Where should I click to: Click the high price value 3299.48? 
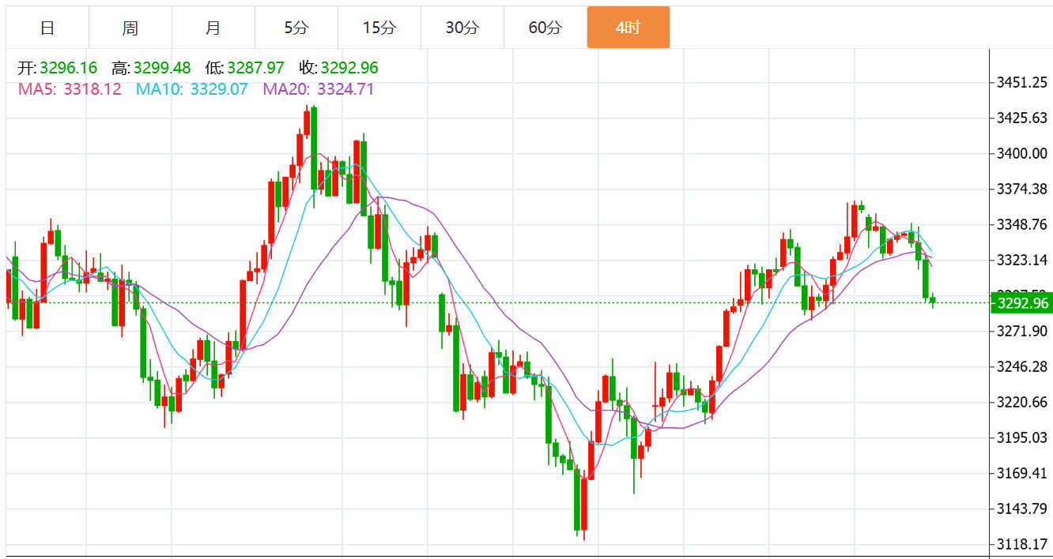[x=162, y=68]
